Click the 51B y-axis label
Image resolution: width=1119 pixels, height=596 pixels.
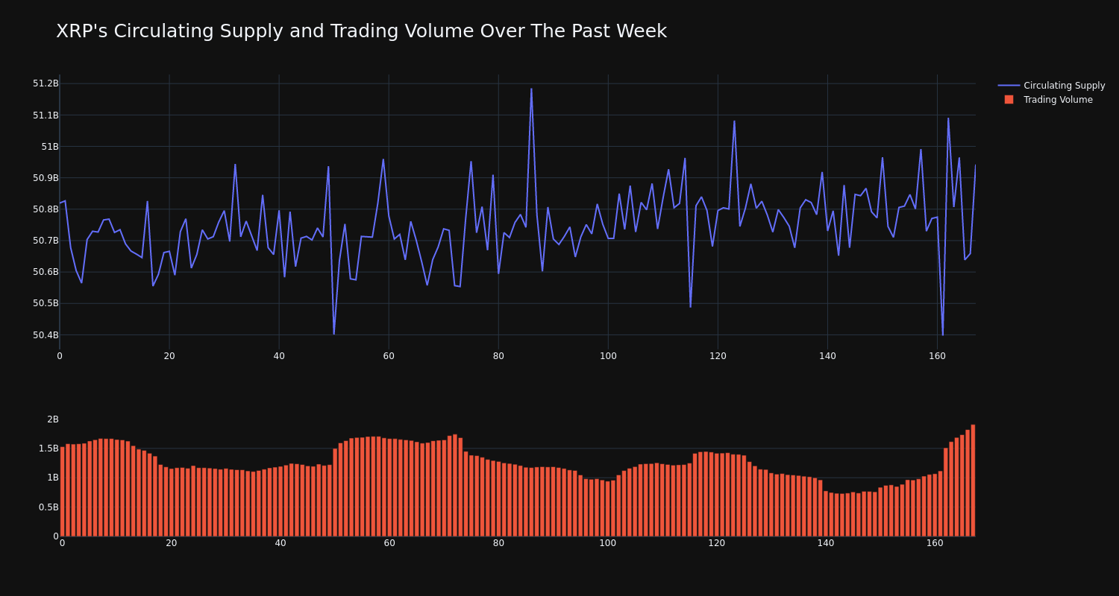(50, 146)
